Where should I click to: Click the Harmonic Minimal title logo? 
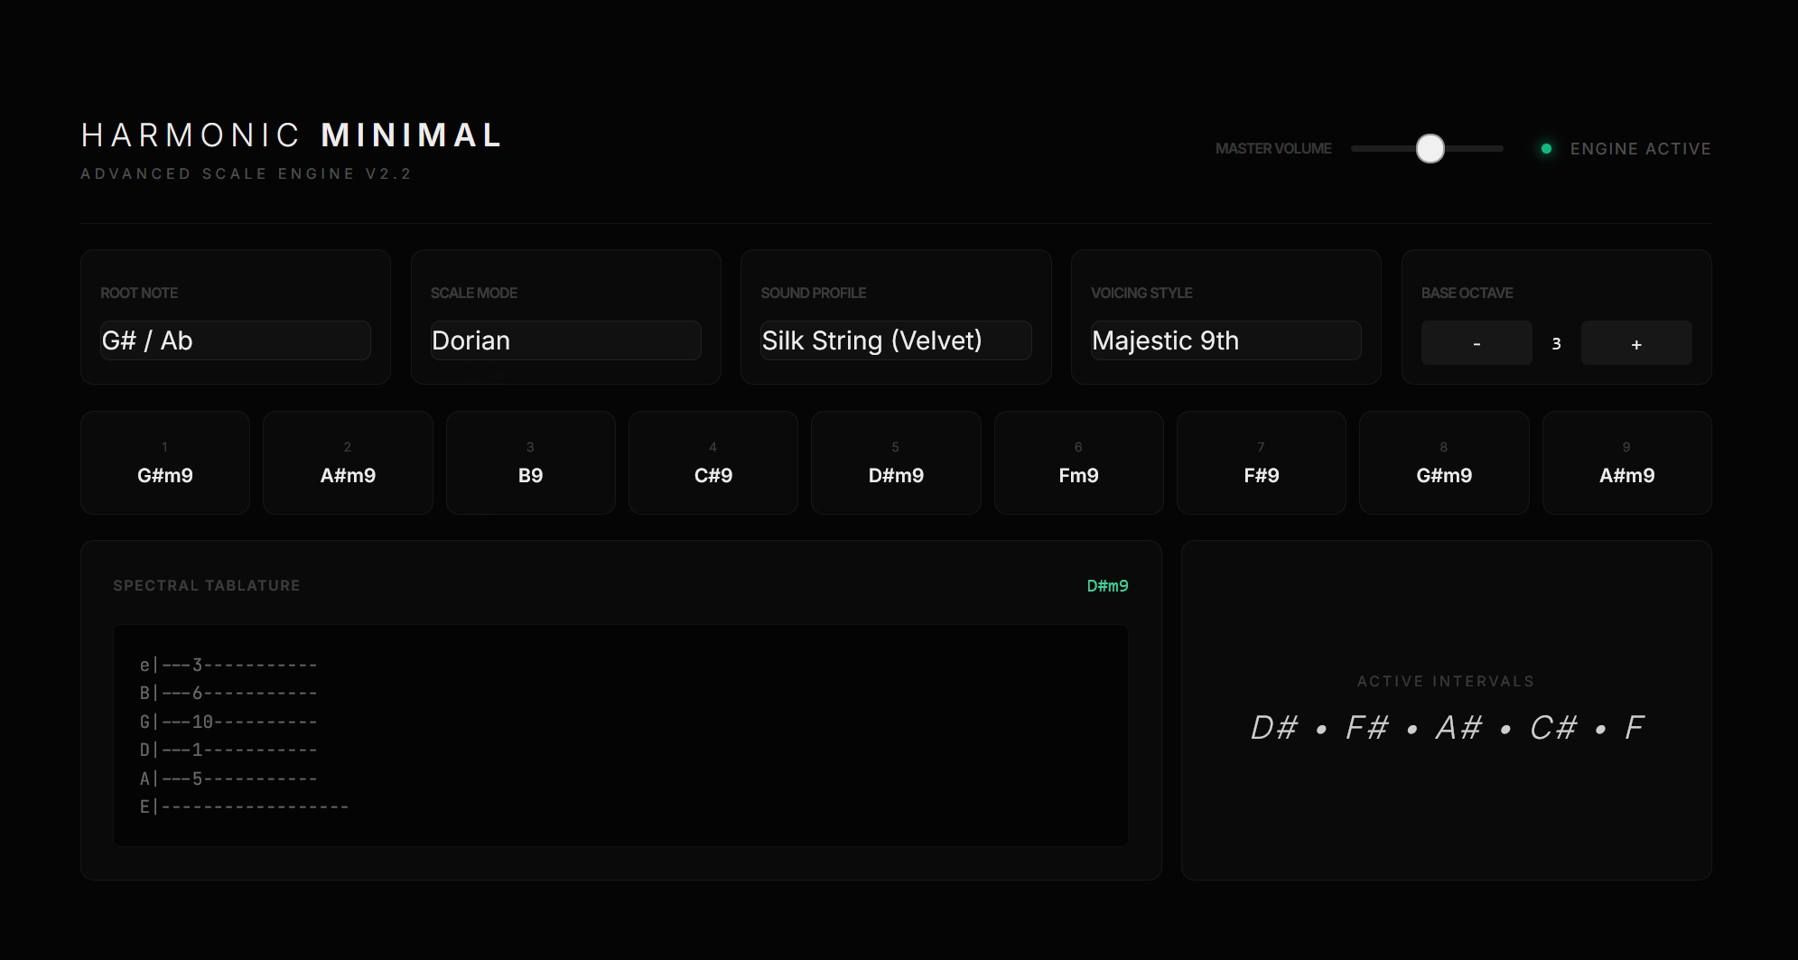pyautogui.click(x=291, y=135)
